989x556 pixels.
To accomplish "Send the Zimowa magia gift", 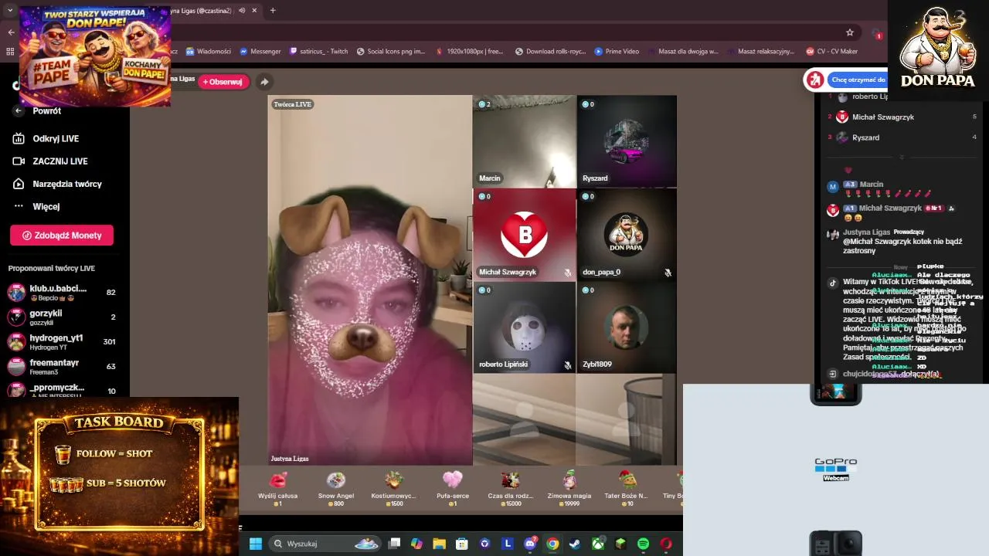I will click(x=569, y=488).
